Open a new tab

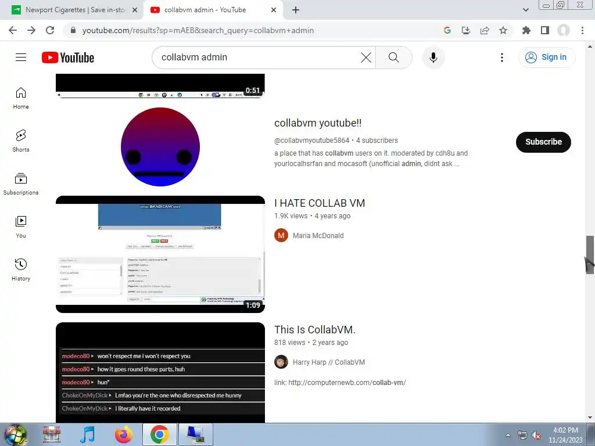pyautogui.click(x=296, y=10)
